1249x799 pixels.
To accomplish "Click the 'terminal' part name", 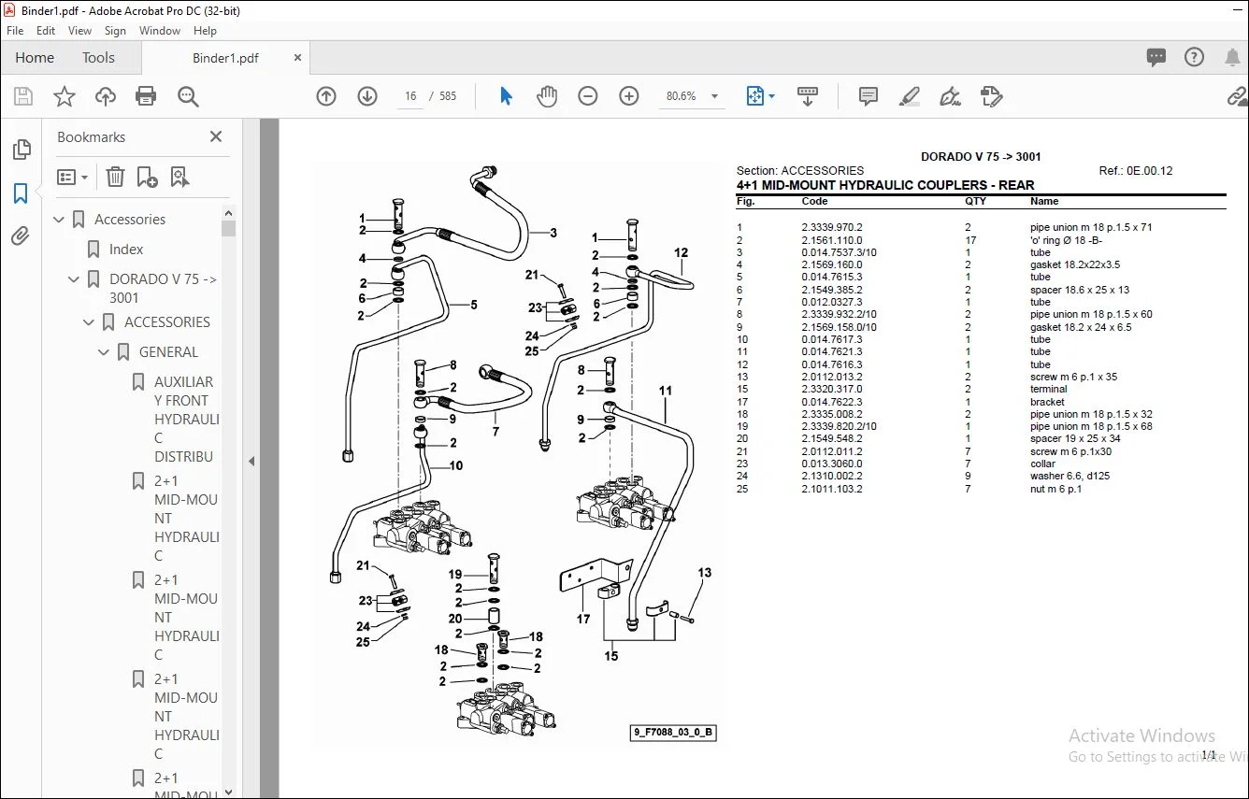I will [x=1048, y=390].
